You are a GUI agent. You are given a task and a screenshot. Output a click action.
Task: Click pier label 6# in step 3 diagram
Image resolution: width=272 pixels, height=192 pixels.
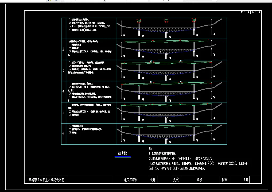click(197, 77)
